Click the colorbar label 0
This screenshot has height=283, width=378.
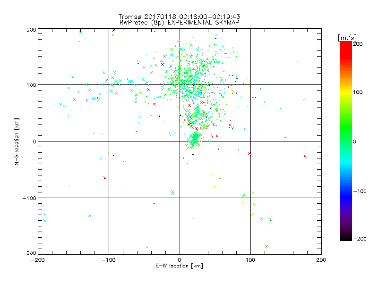tap(354, 141)
